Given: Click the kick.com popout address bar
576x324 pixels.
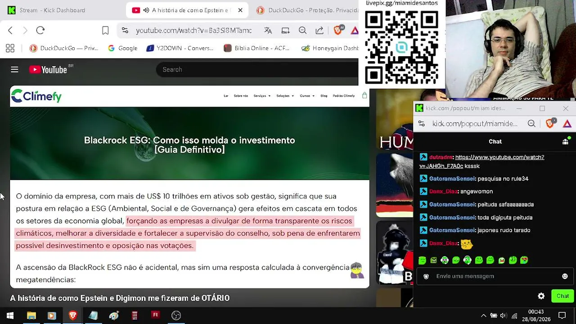Looking at the screenshot, I should coord(475,124).
